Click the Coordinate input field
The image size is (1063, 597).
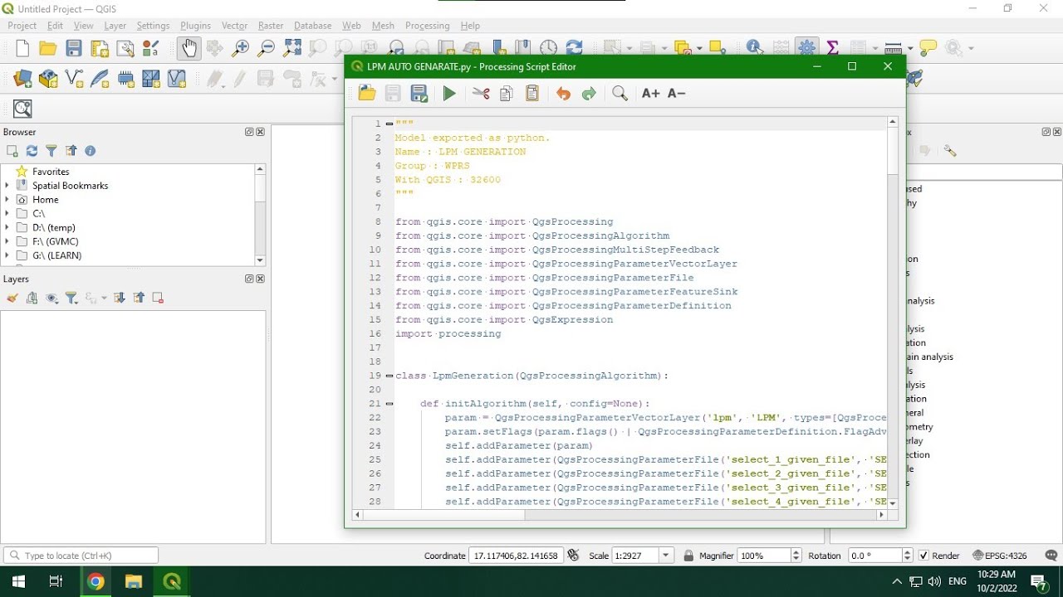point(516,556)
